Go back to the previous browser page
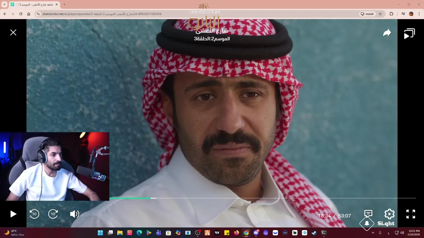Screen dimensions: 424x238 (x=5, y=14)
